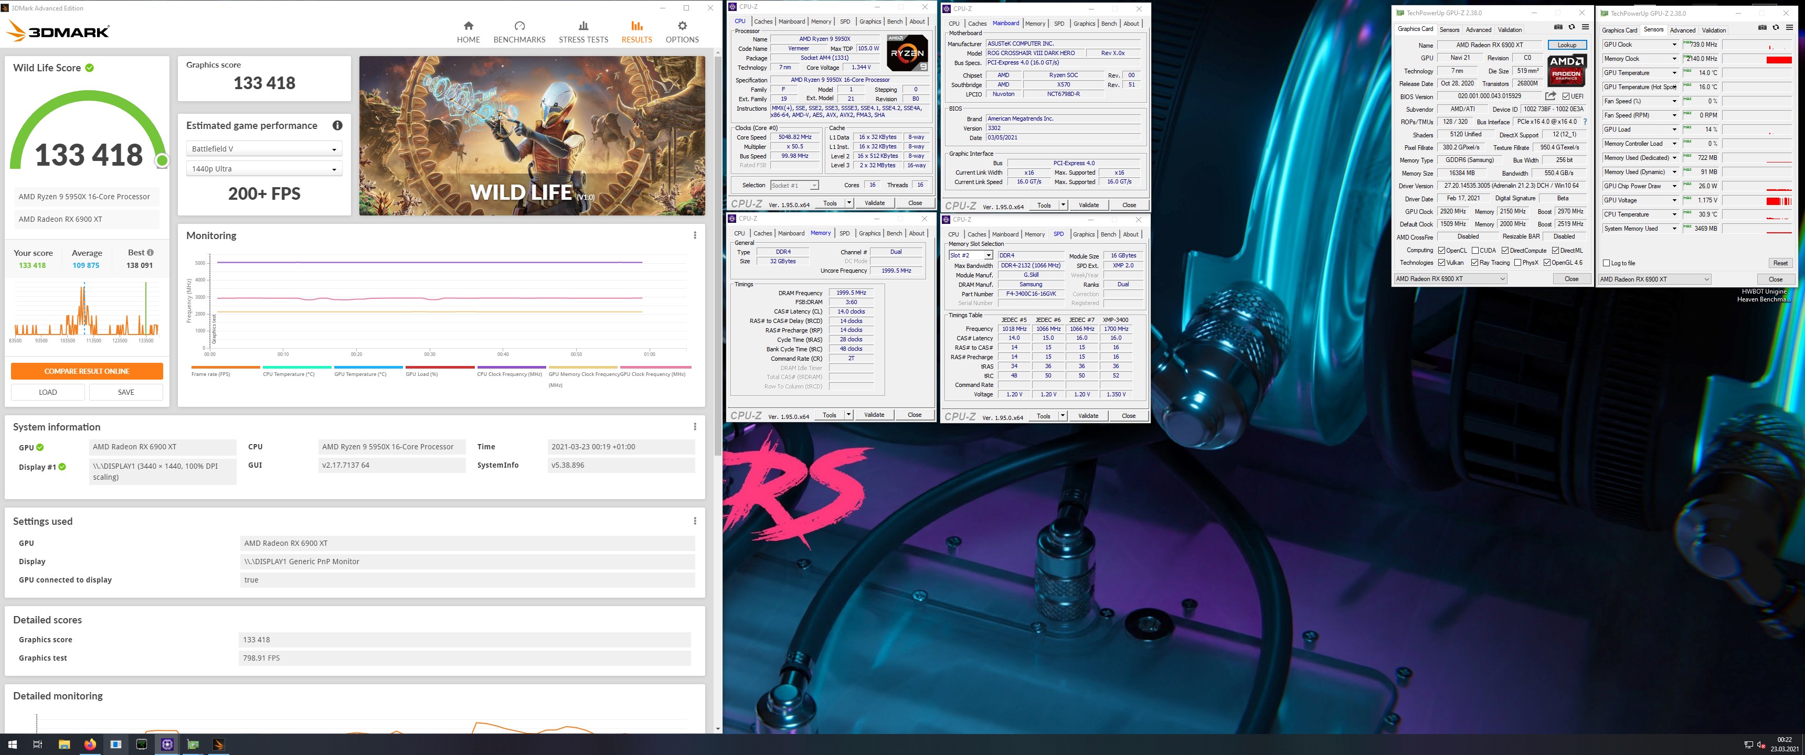Go to the 3DMark HOME page
The width and height of the screenshot is (1805, 755).
click(x=468, y=32)
